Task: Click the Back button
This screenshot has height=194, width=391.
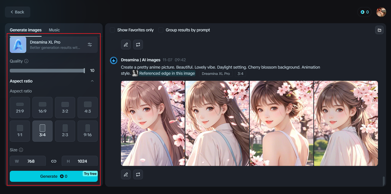Action: coord(17,12)
